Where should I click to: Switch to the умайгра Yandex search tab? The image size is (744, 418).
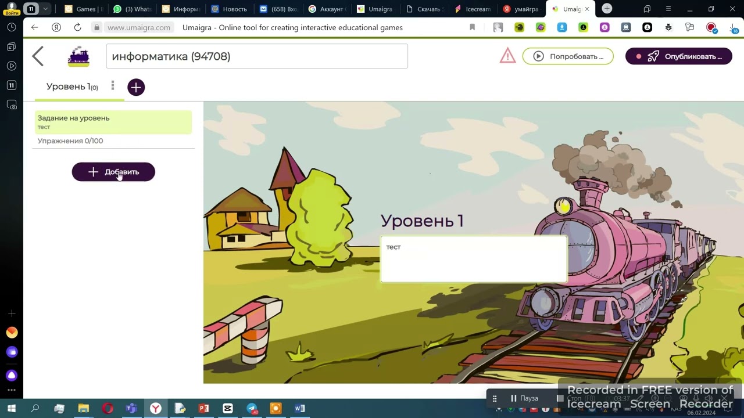click(522, 9)
